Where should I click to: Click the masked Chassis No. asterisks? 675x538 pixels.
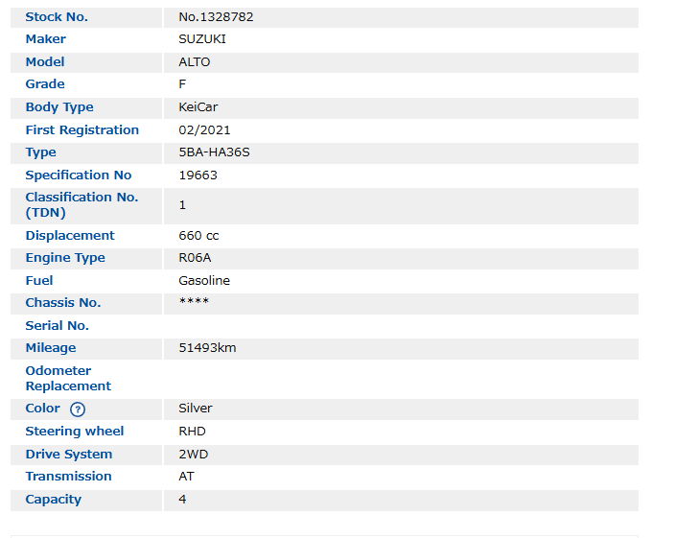194,303
